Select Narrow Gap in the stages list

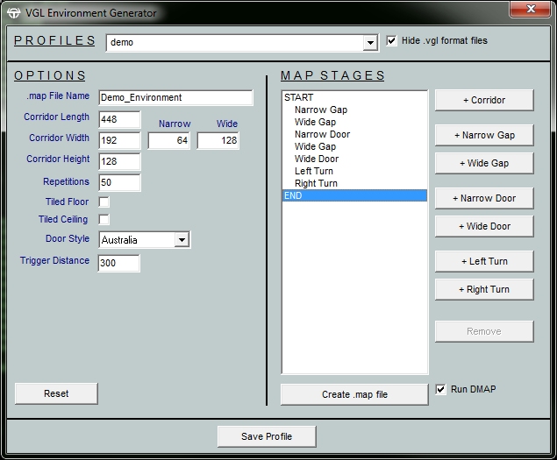tap(354, 110)
